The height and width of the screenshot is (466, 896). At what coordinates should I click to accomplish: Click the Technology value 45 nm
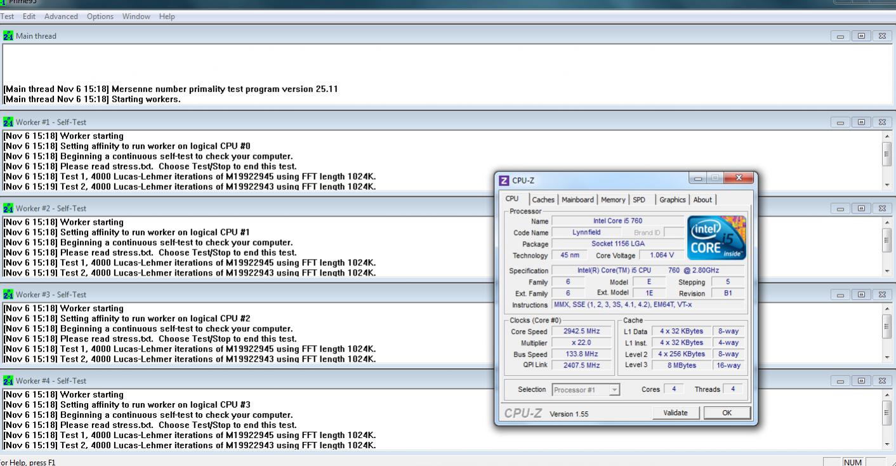pyautogui.click(x=569, y=255)
